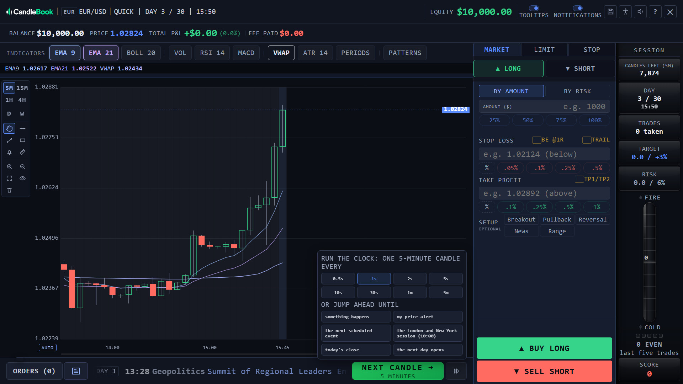Set clock speed to 2s per candle
Screen dimensions: 683x384
coord(410,279)
